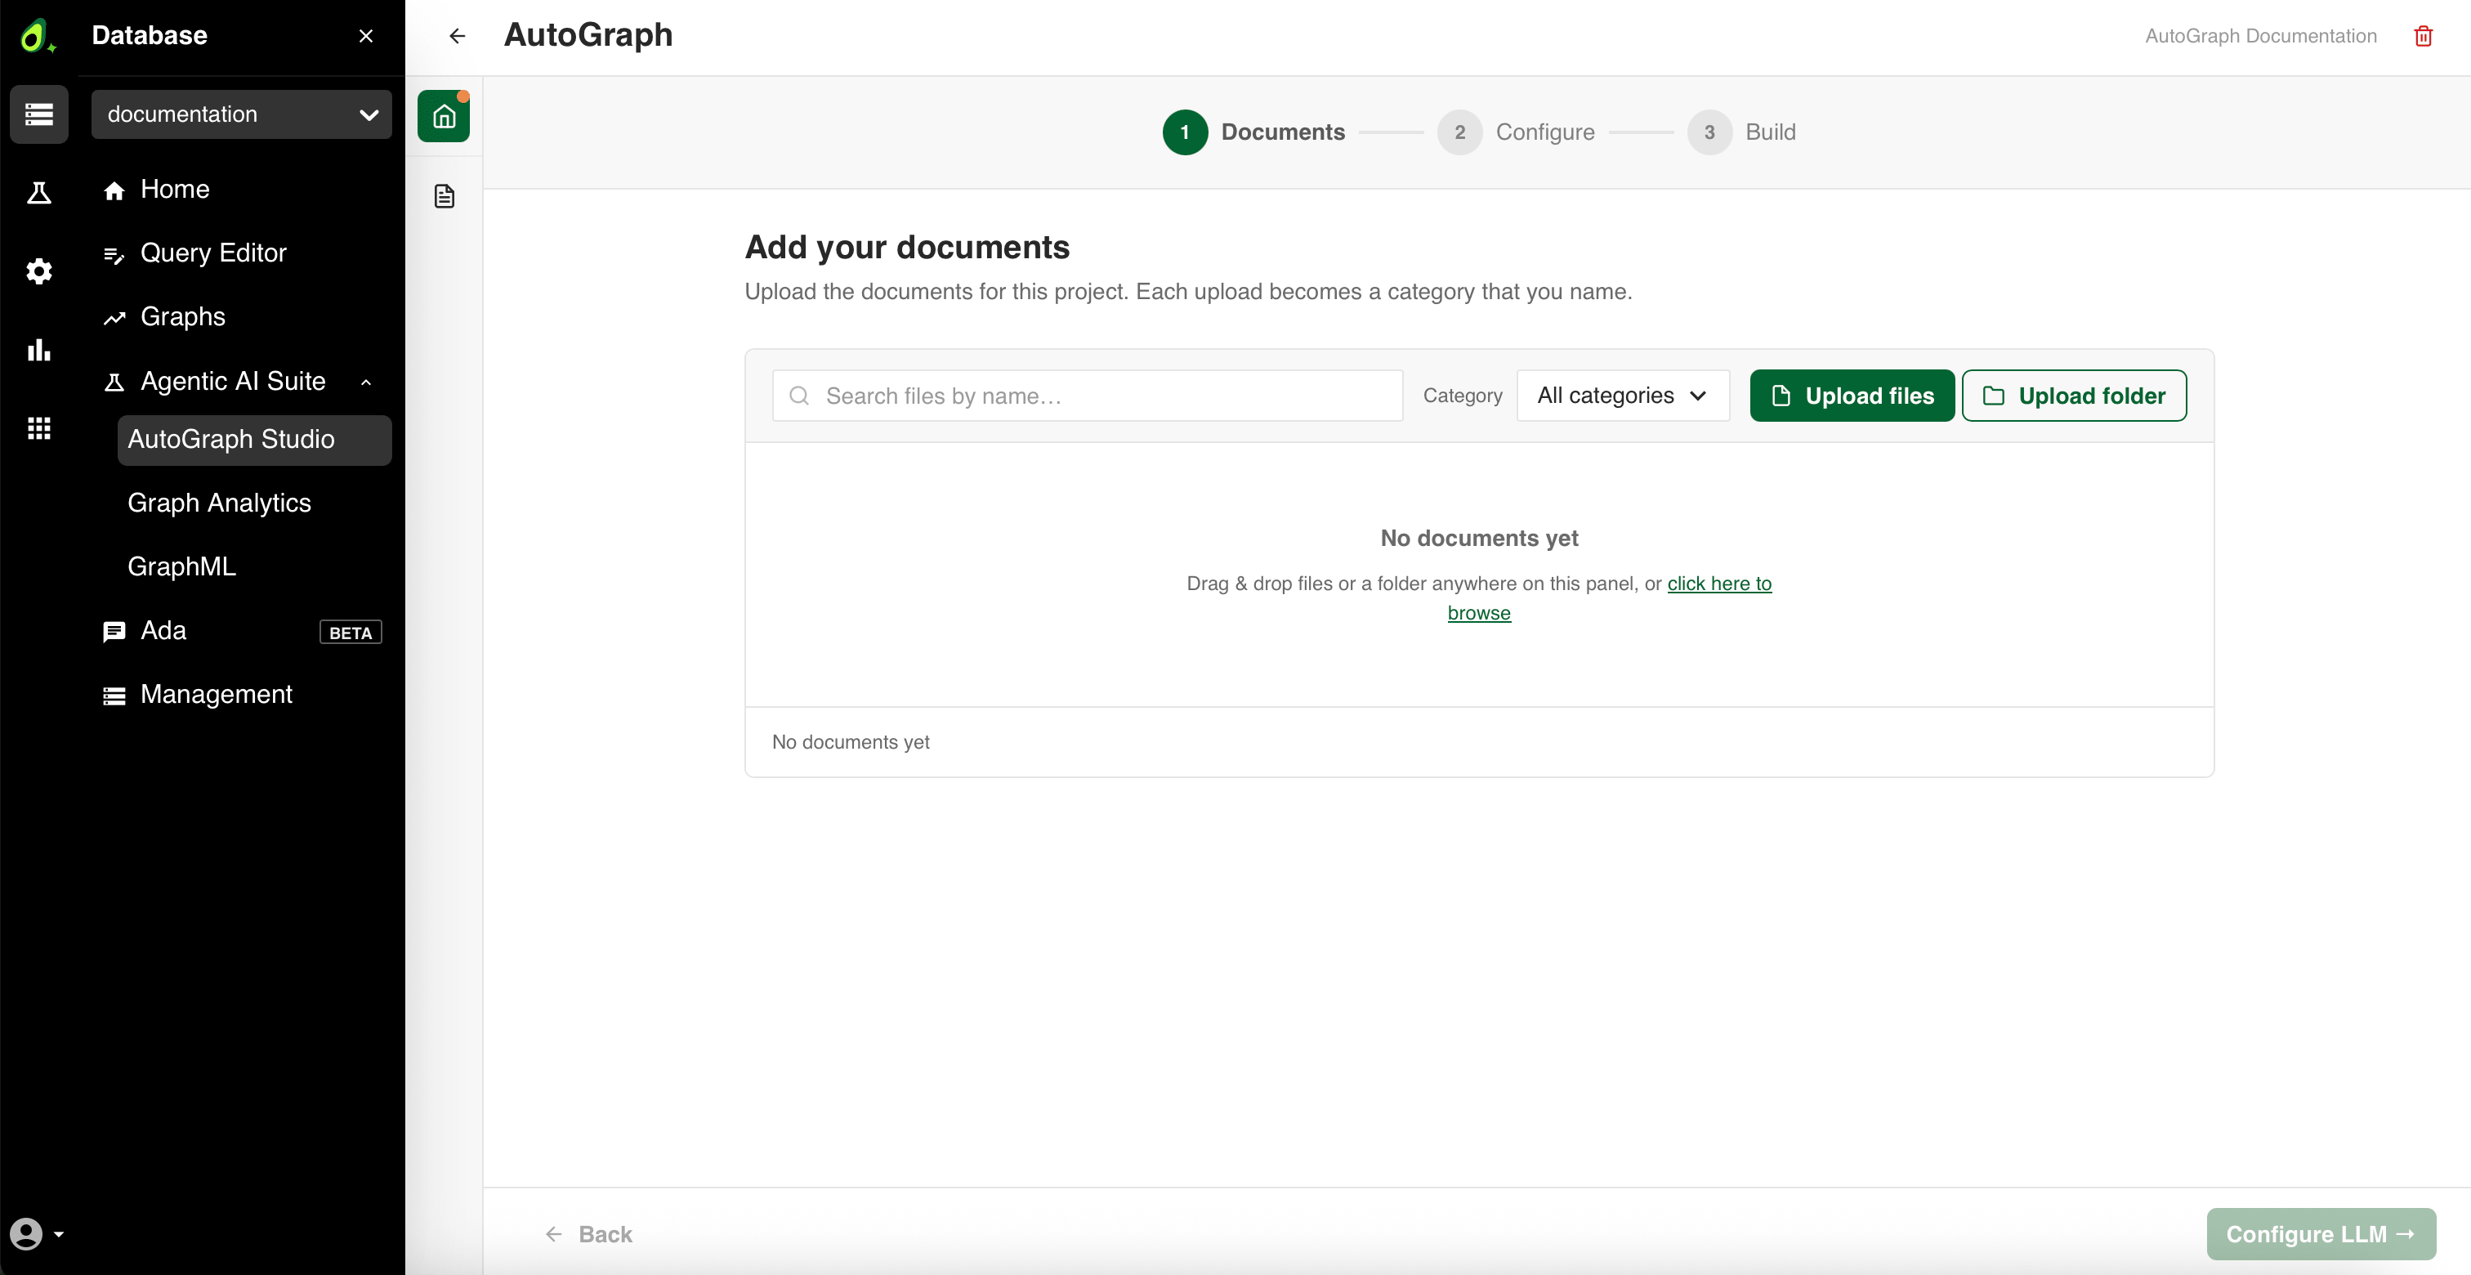This screenshot has height=1275, width=2471.
Task: Open Graph Analytics
Action: coord(219,503)
